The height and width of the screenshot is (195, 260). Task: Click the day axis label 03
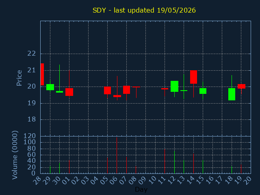[x=85, y=180]
